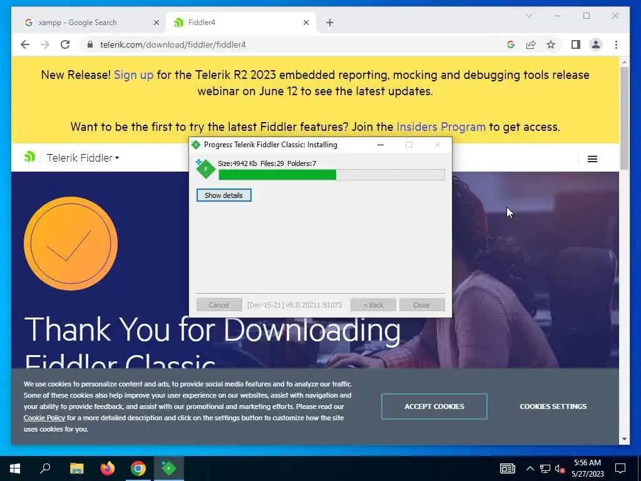Accept cookies on the Telerik page

pos(434,406)
